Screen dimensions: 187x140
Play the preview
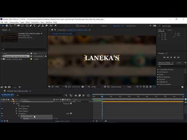[x=171, y=57]
